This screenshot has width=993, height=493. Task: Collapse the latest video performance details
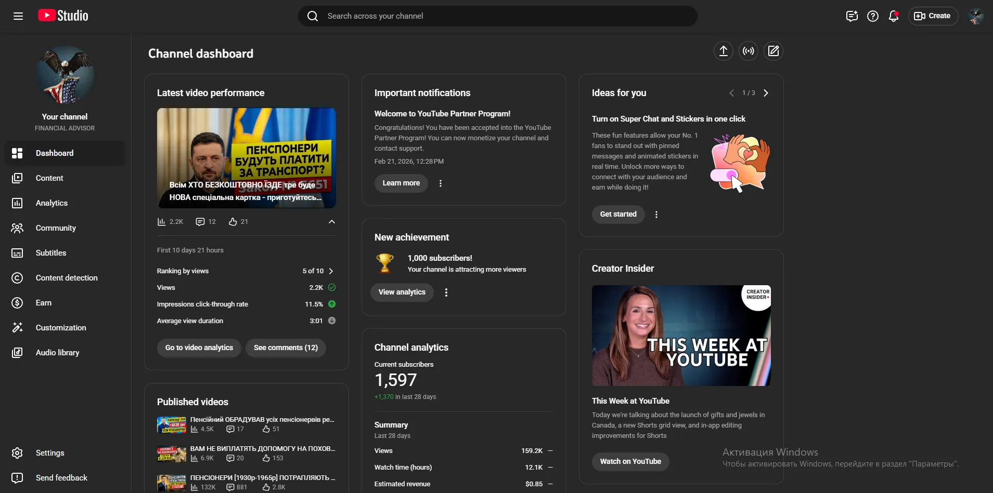332,222
